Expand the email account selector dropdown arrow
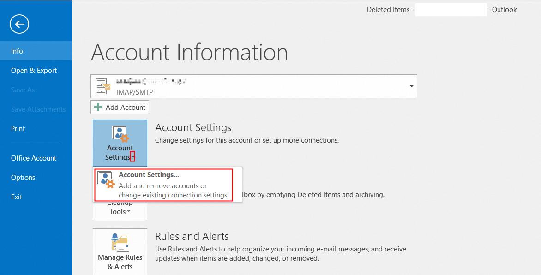The height and width of the screenshot is (275, 541). click(x=411, y=86)
